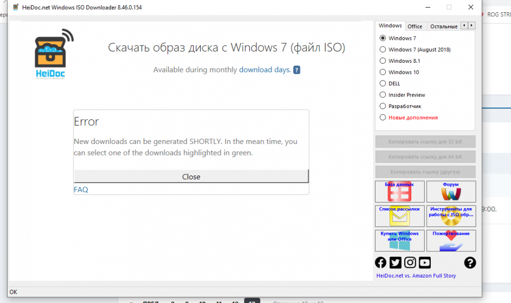Image resolution: width=511 pixels, height=303 pixels.
Task: Choose the Insider Preview radio option
Action: (x=383, y=95)
